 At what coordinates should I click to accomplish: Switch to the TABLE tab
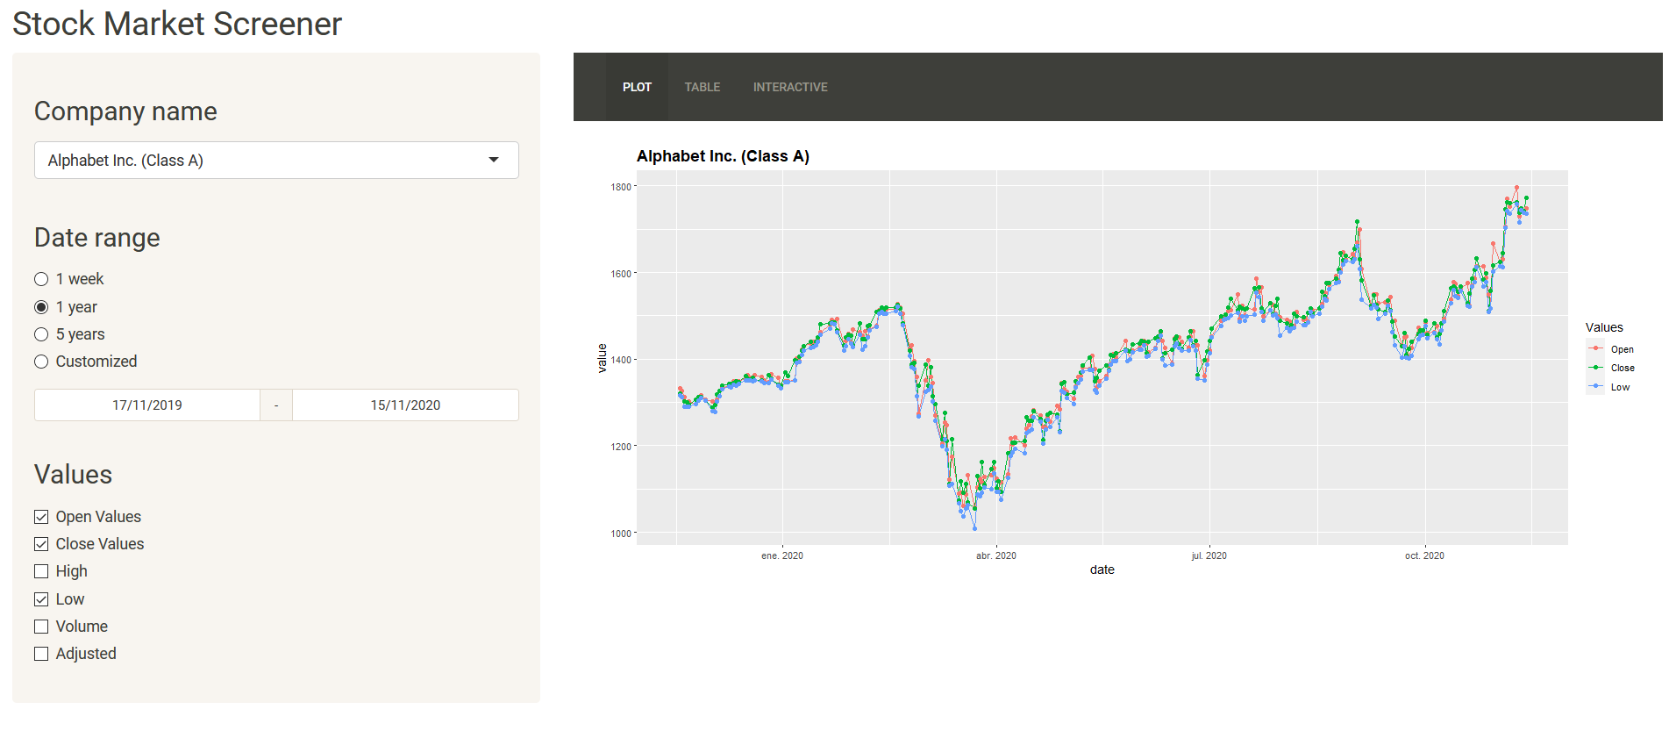[x=702, y=87]
